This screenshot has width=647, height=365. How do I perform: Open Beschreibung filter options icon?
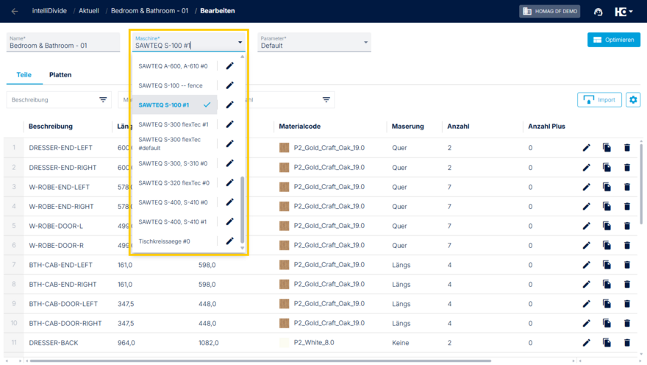click(103, 100)
